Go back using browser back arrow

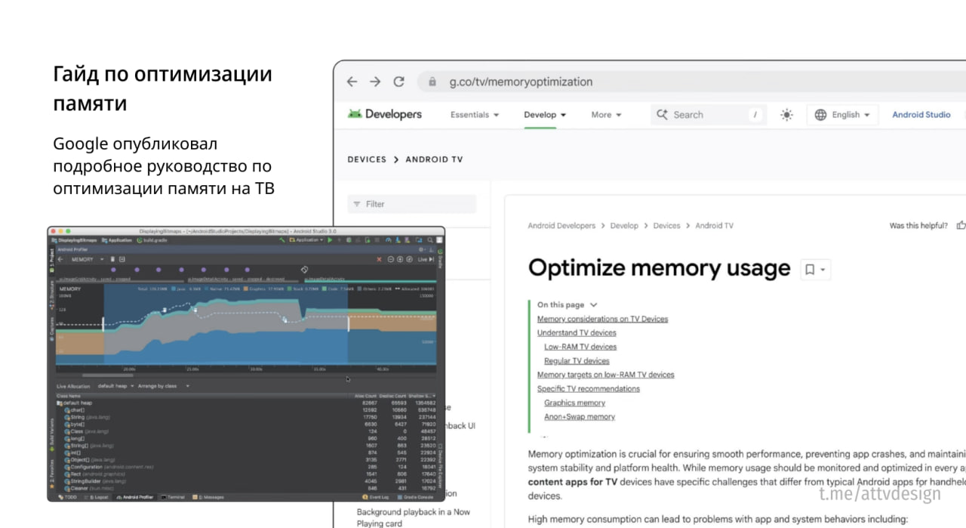[x=352, y=82]
